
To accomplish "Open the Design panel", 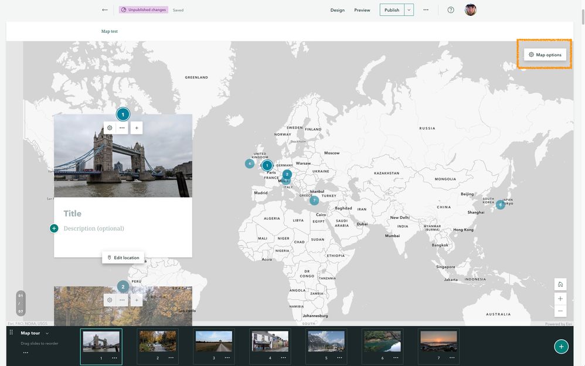I will click(337, 10).
